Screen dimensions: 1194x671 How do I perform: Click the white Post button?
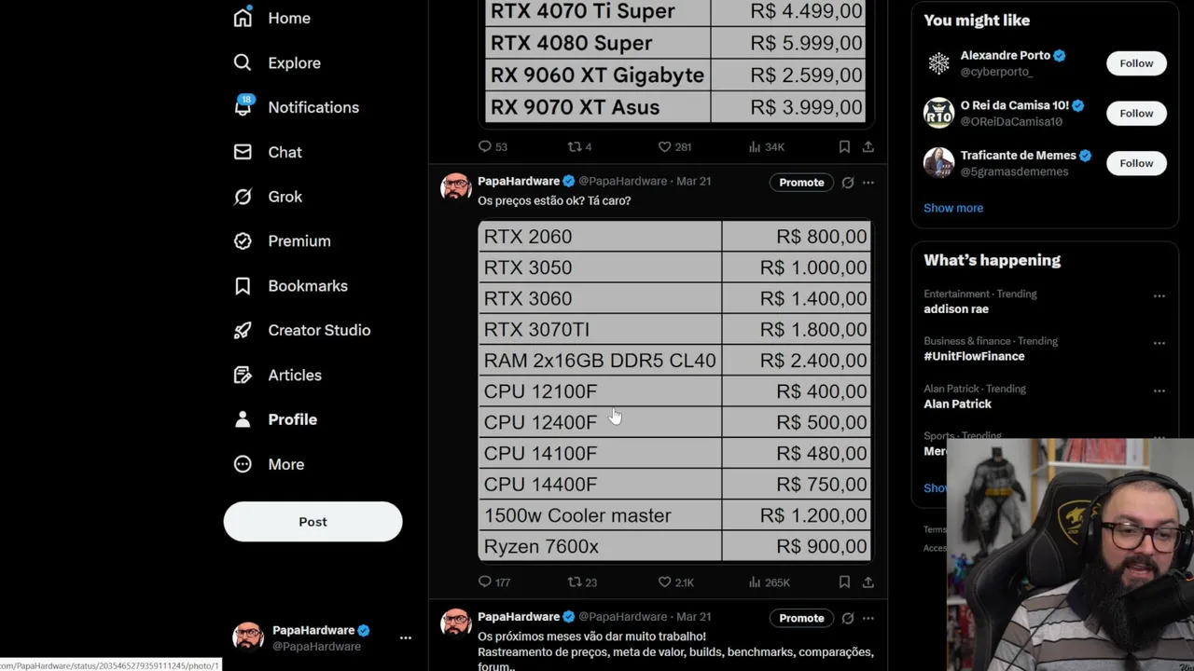click(x=312, y=522)
